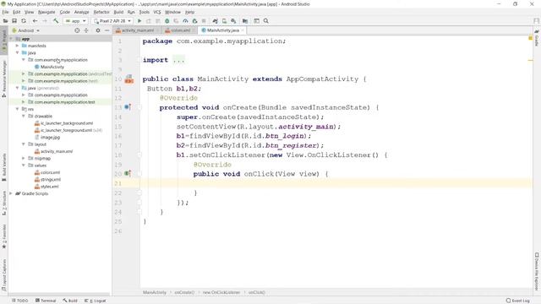Run the app with the green play icon

139,21
